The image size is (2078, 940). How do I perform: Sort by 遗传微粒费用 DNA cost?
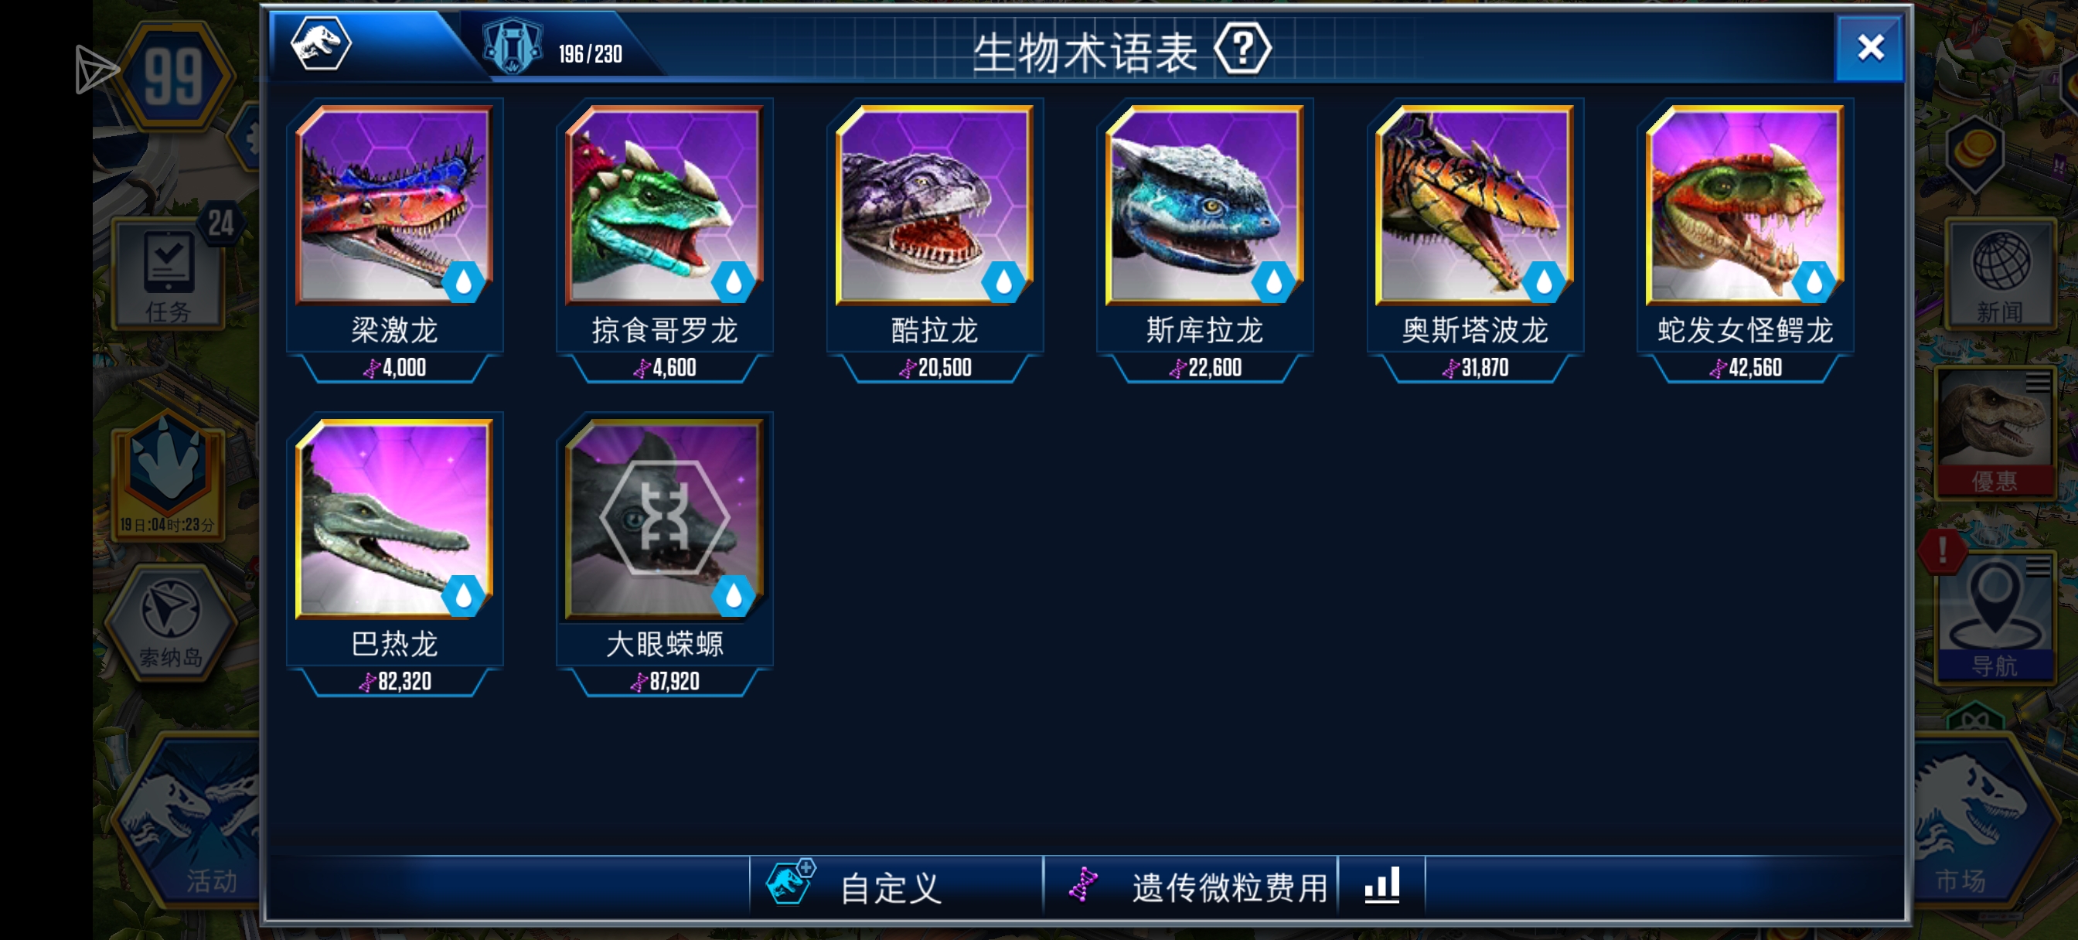[1191, 886]
